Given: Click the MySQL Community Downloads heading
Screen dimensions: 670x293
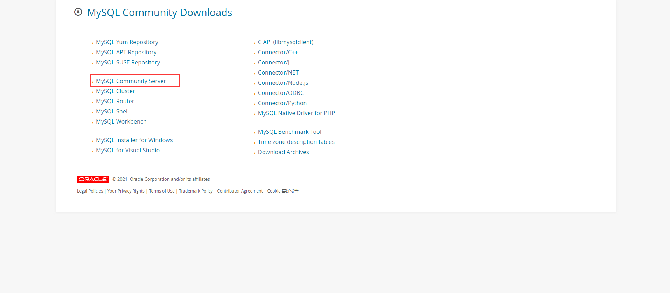Looking at the screenshot, I should pyautogui.click(x=160, y=13).
